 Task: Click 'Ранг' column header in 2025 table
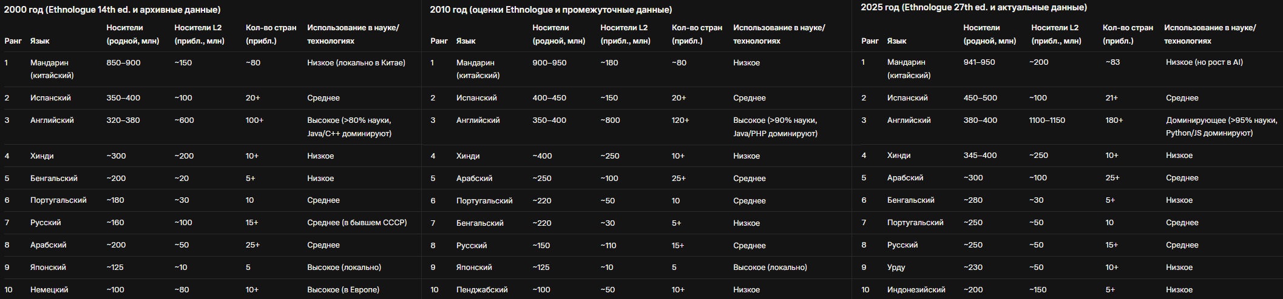870,41
